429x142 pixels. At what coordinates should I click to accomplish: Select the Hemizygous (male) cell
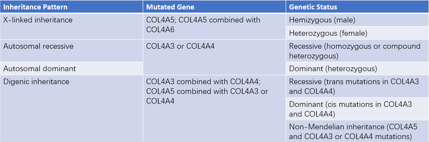(x=357, y=20)
